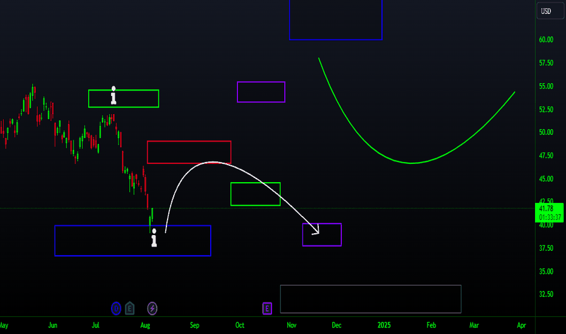Select the red rectangle drawing's border
566x334 pixels.
pos(189,141)
